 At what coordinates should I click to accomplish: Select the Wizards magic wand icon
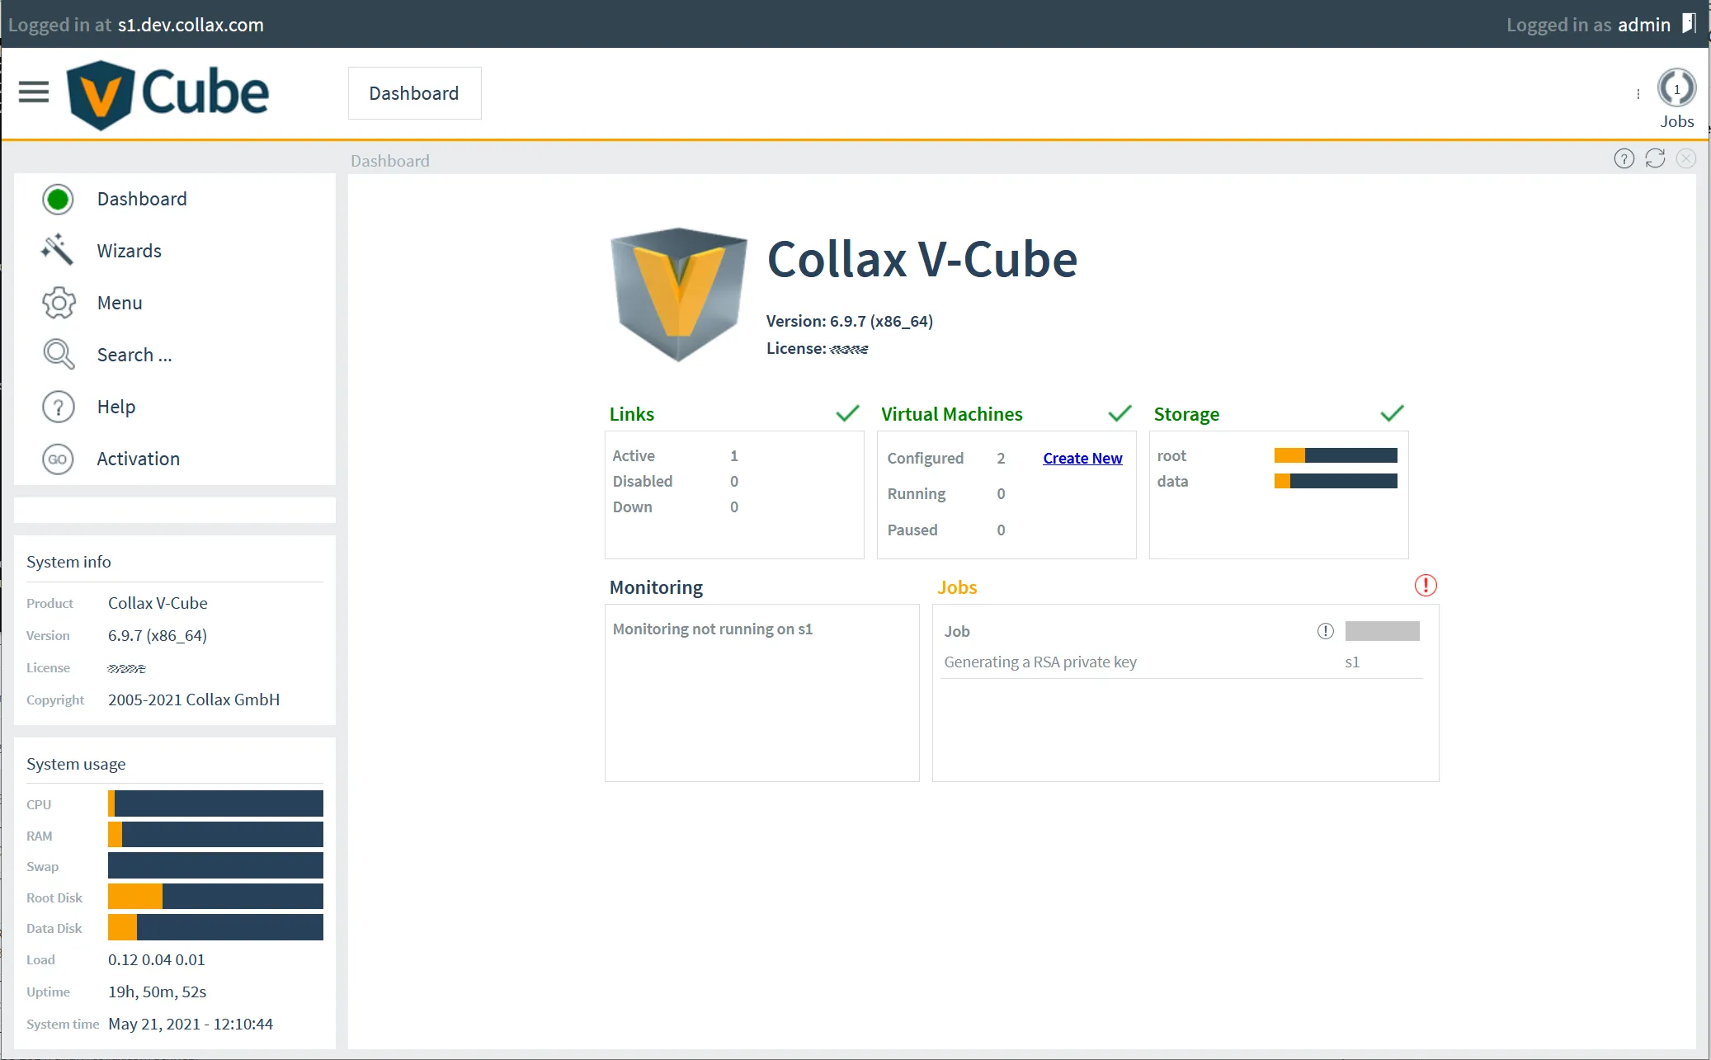point(58,250)
